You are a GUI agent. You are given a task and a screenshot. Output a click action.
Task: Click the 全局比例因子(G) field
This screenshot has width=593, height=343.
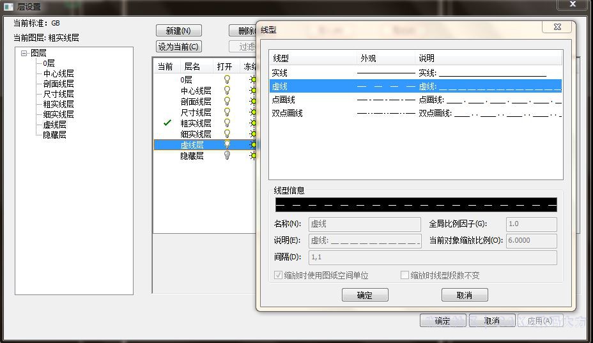[532, 224]
